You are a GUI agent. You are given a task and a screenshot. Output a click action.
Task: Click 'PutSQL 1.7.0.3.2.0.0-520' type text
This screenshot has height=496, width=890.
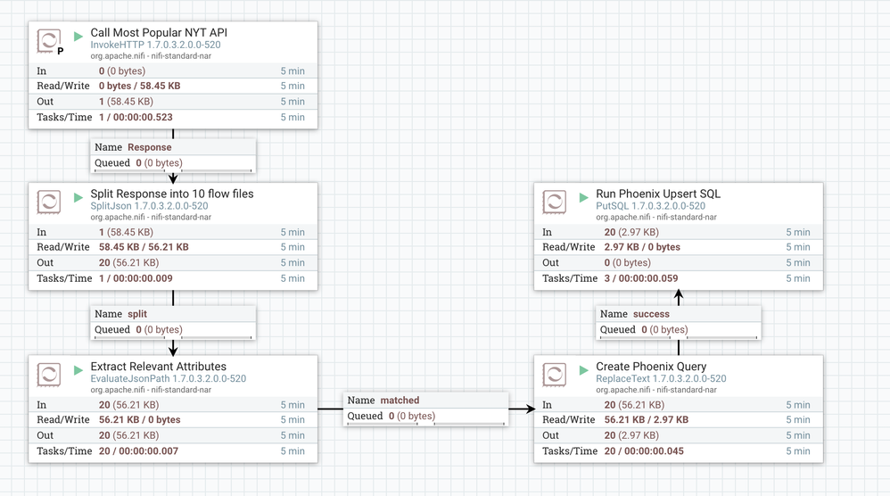pos(650,206)
